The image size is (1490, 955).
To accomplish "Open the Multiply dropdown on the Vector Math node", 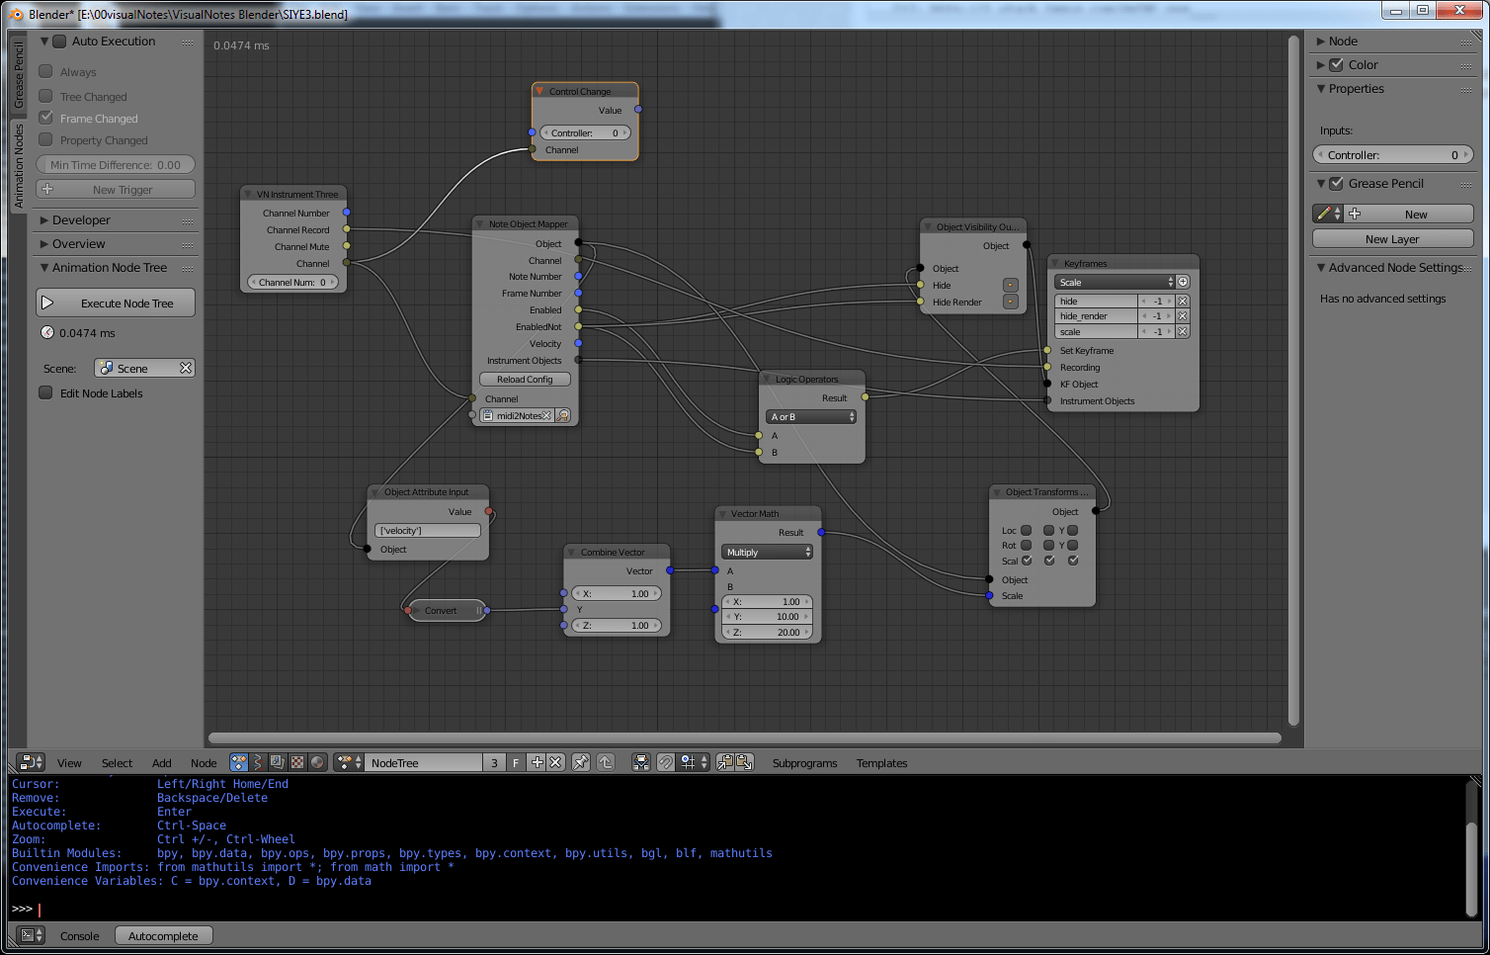I will click(767, 552).
